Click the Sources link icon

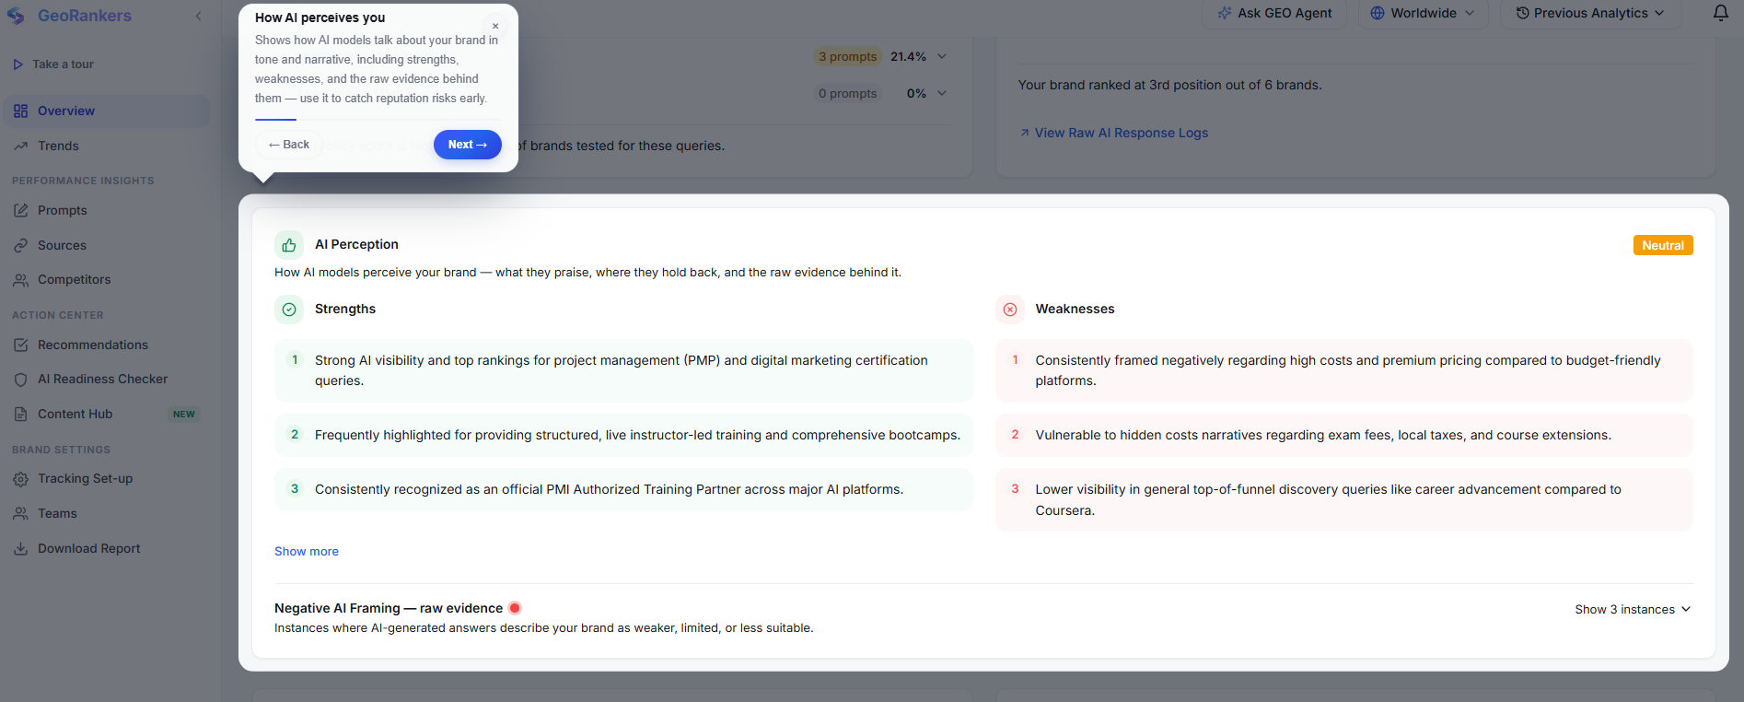[x=20, y=245]
